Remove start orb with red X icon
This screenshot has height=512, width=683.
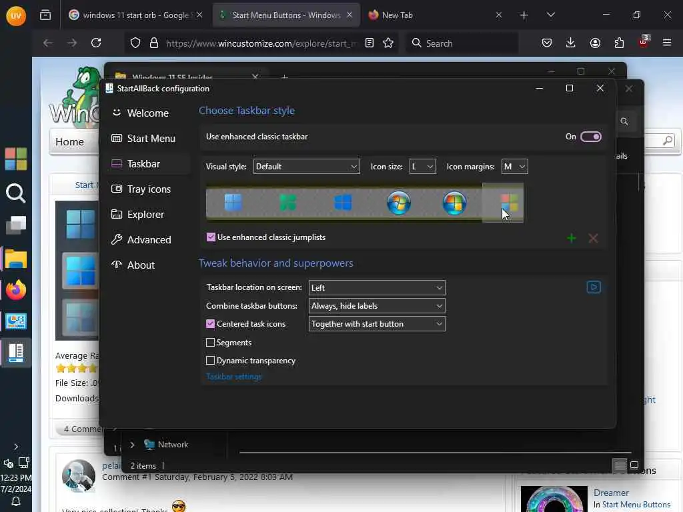(x=593, y=238)
